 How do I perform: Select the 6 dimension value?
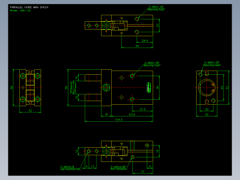pos(87,166)
